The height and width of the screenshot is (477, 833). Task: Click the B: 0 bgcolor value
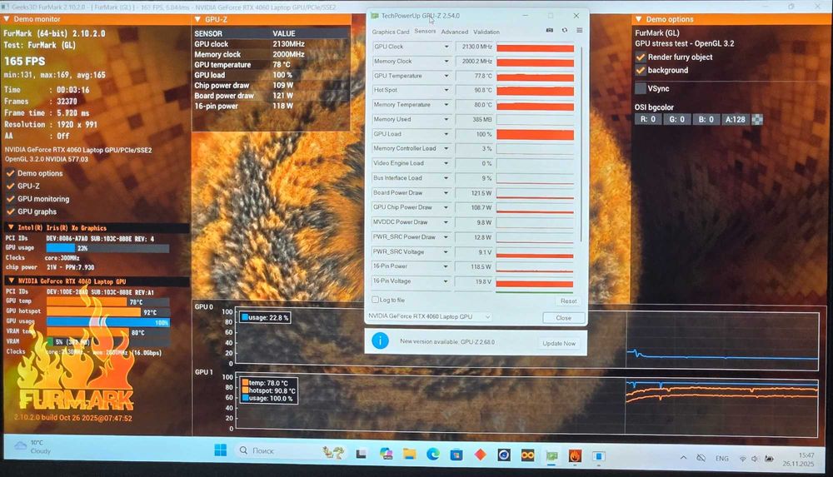(x=706, y=120)
